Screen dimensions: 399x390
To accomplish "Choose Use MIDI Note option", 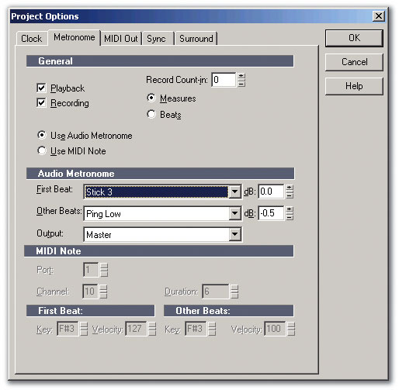I will (x=42, y=150).
